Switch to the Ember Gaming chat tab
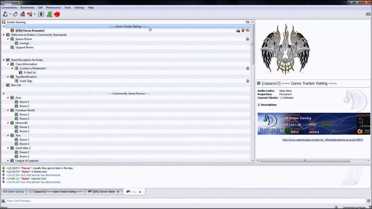372x209 pixels. 13,192
